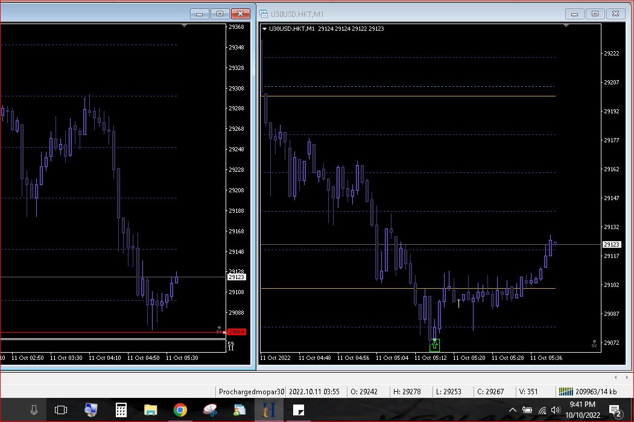Open Task View on the taskbar
The height and width of the screenshot is (422, 634).
click(x=61, y=411)
